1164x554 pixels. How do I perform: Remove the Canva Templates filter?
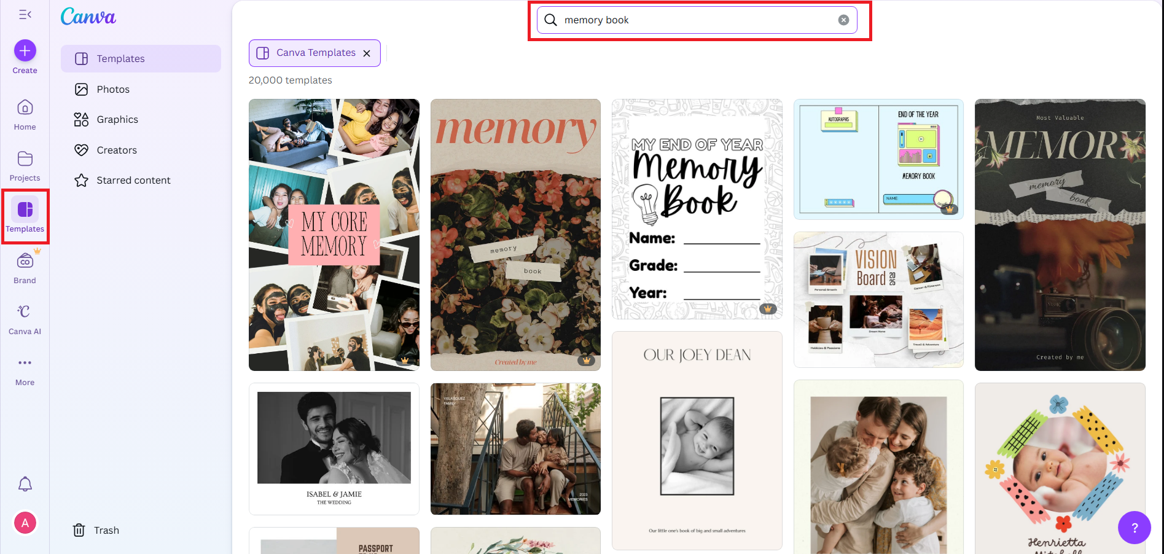367,53
